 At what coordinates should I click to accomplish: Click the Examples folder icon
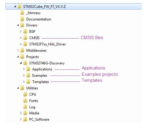pos(28,76)
